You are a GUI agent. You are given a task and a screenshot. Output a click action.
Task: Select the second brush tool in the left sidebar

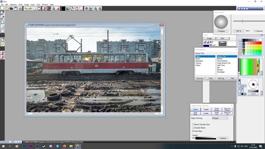(x=2, y=17)
